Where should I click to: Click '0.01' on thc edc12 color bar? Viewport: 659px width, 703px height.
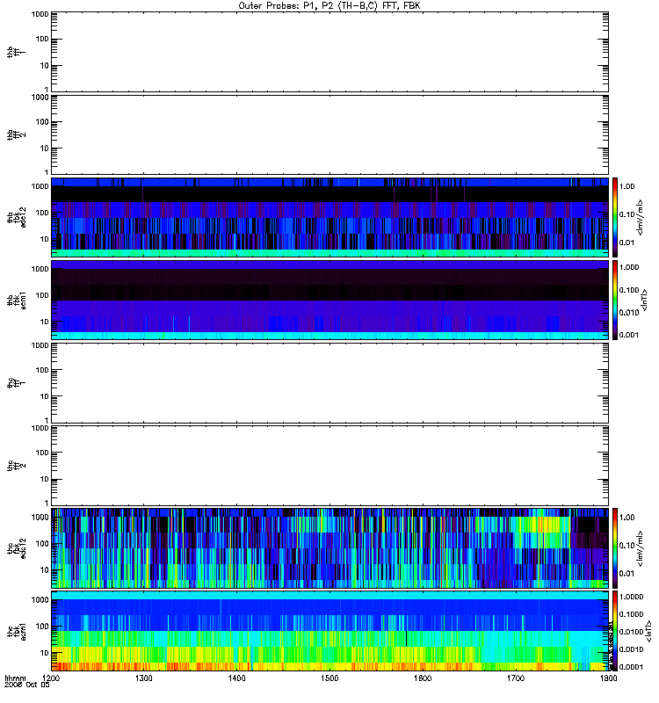(x=627, y=574)
